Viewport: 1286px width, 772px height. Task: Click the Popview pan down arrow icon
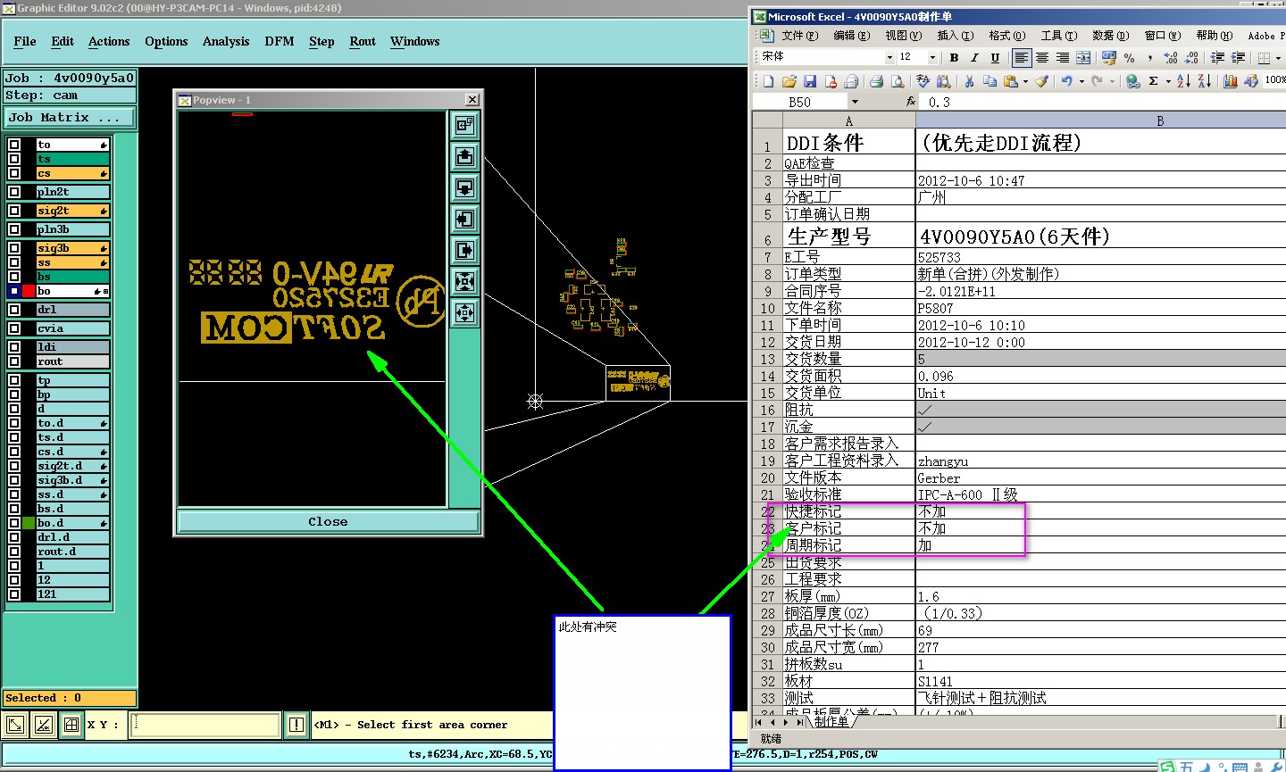click(x=464, y=188)
